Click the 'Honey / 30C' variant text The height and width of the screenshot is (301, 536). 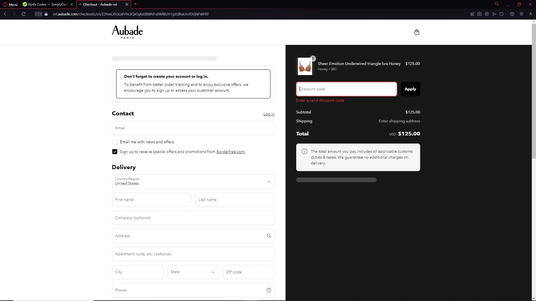(327, 69)
